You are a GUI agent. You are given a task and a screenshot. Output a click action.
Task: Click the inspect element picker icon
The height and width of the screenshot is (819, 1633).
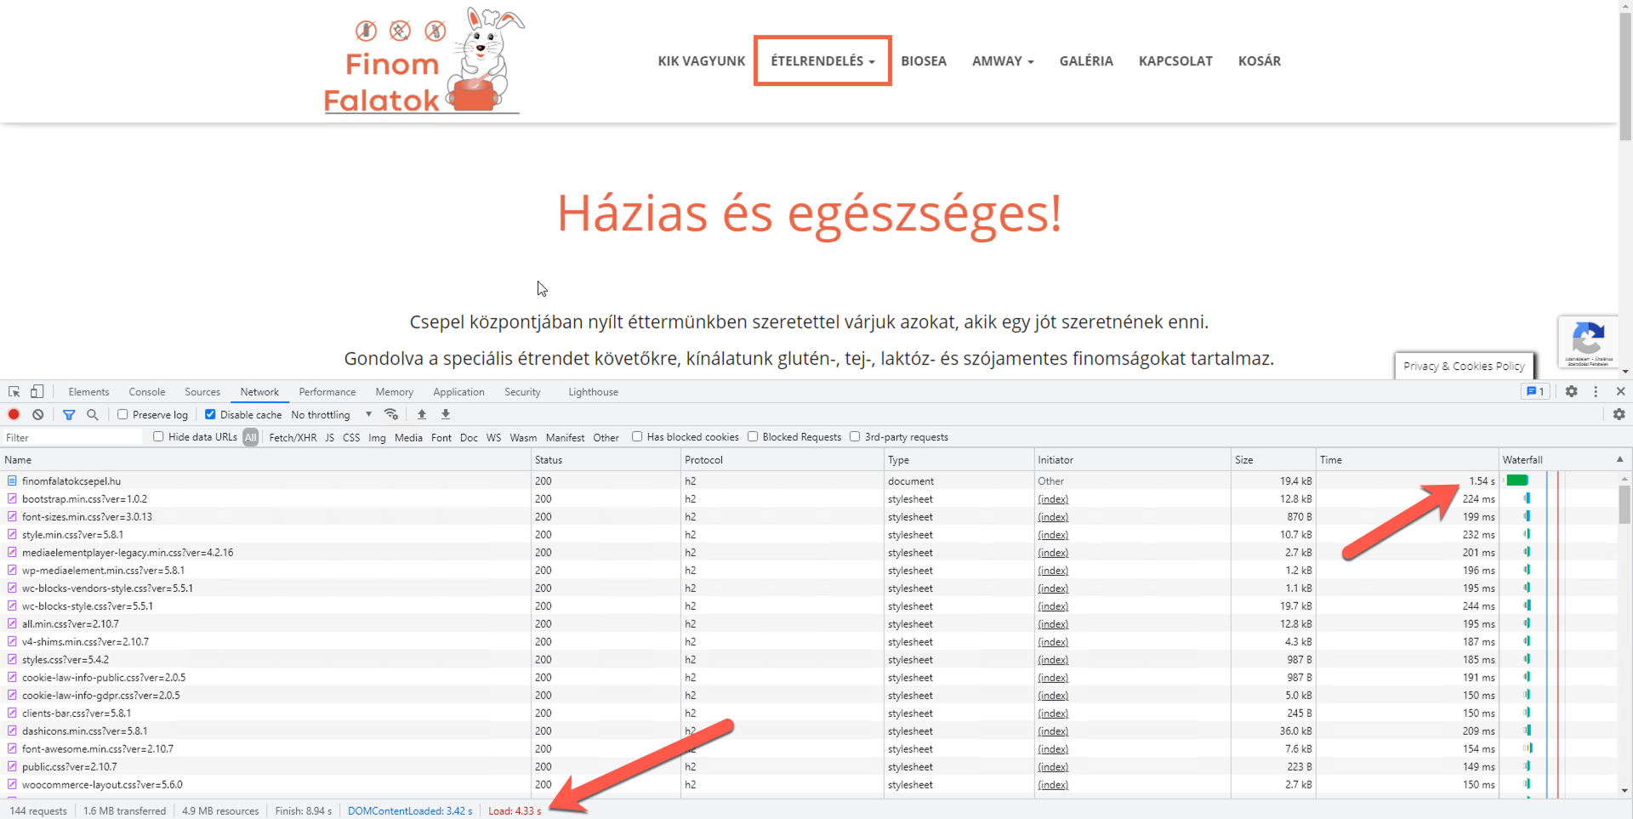point(14,392)
